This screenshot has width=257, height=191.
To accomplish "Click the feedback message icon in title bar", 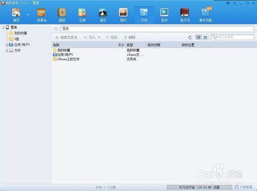I will [x=228, y=3].
